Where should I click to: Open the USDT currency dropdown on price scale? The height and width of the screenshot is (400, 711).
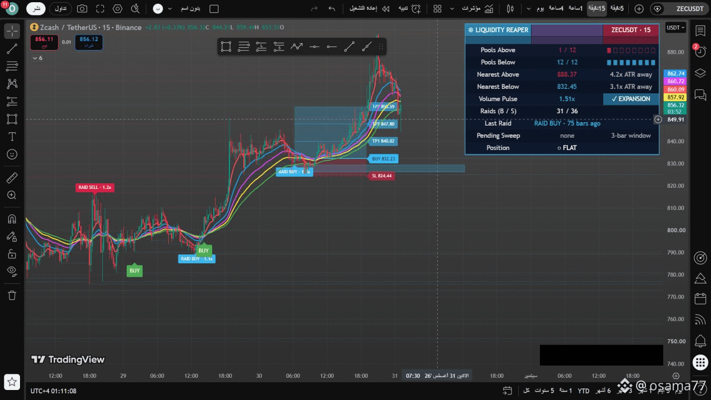tap(676, 28)
